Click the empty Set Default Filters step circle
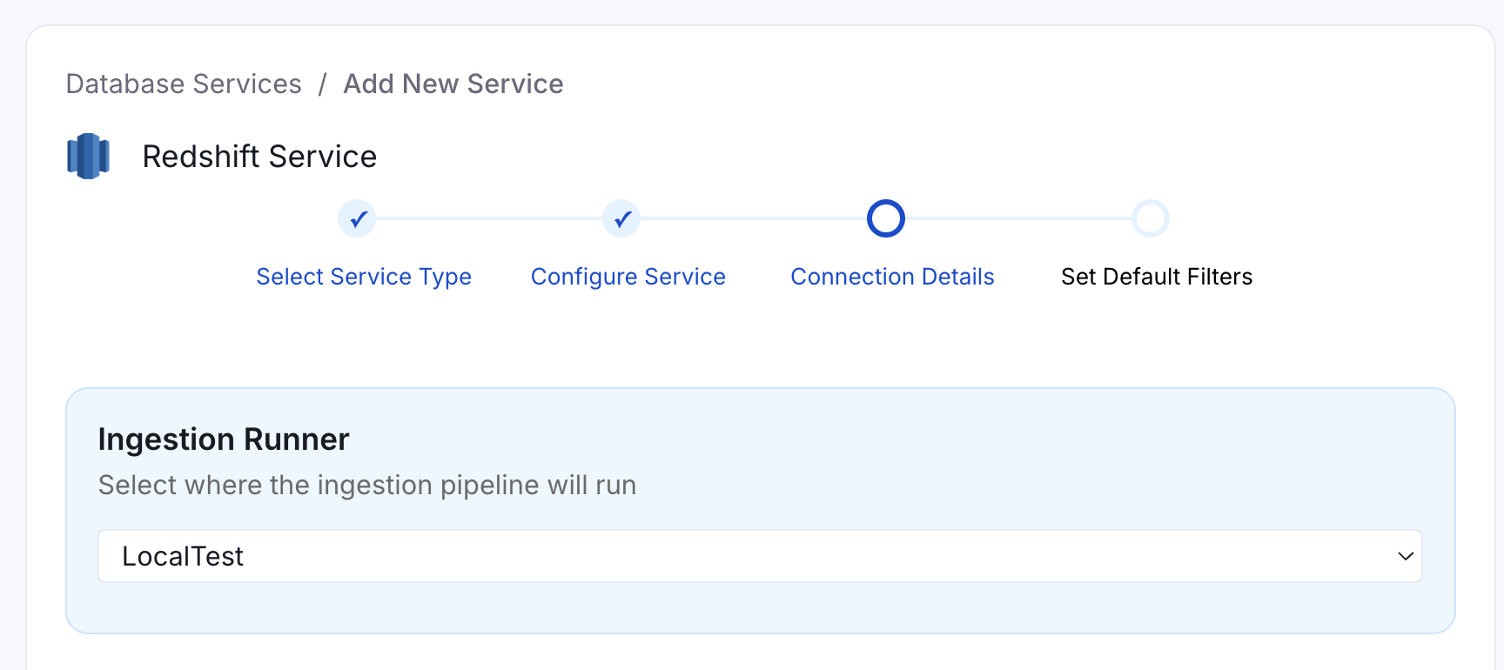 [1151, 218]
